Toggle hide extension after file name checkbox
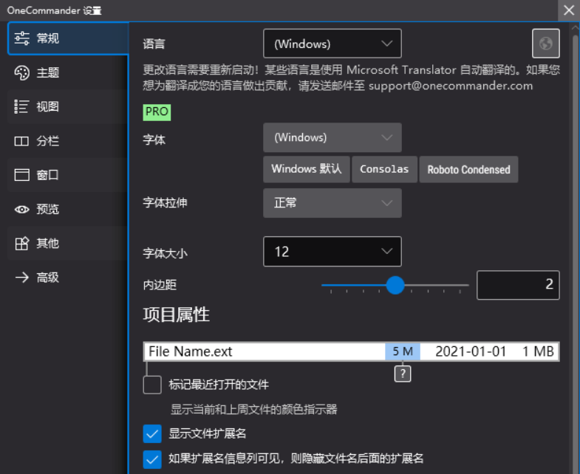This screenshot has height=474, width=580. tap(152, 459)
